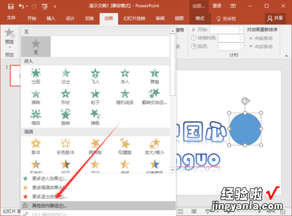Open the 格式 drawing tools tab

click(x=200, y=19)
